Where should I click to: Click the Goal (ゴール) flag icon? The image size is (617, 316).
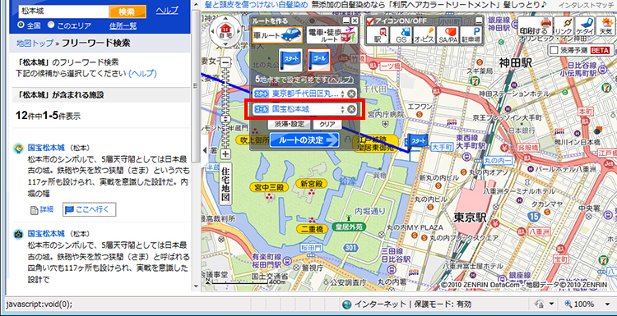(318, 60)
